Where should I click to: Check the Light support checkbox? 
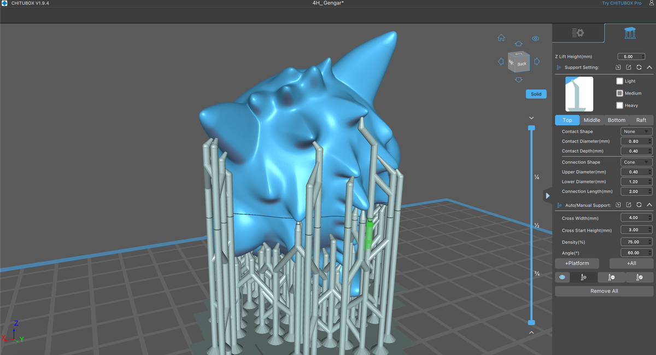click(x=620, y=81)
